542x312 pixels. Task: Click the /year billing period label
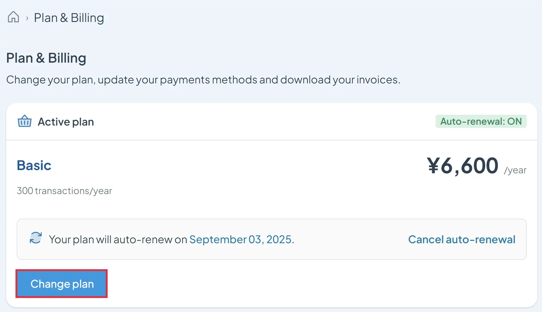515,170
